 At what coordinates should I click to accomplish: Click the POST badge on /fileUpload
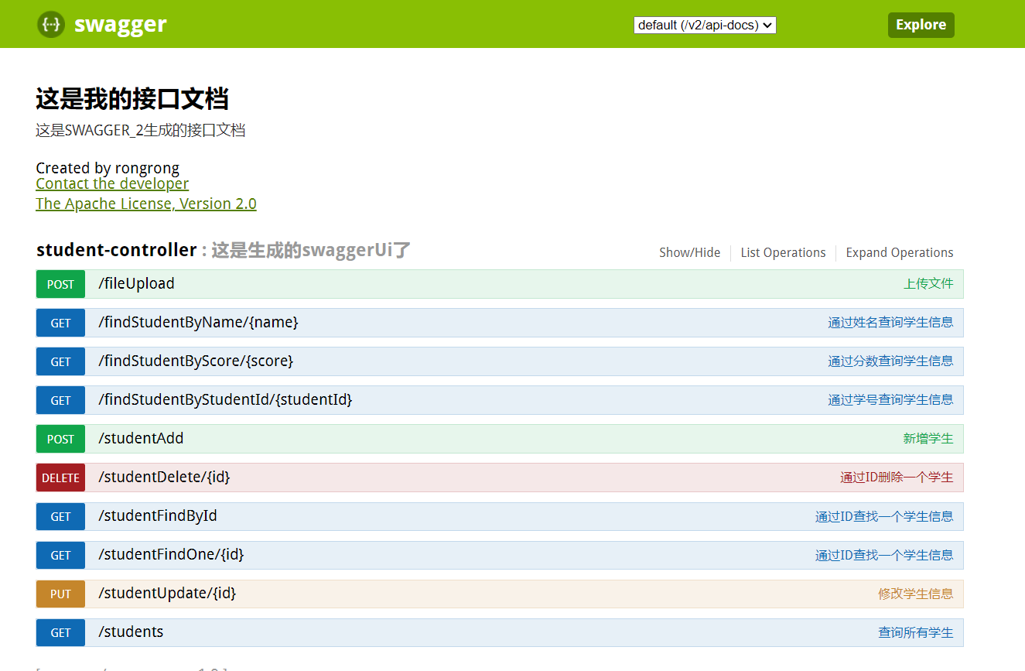point(60,284)
